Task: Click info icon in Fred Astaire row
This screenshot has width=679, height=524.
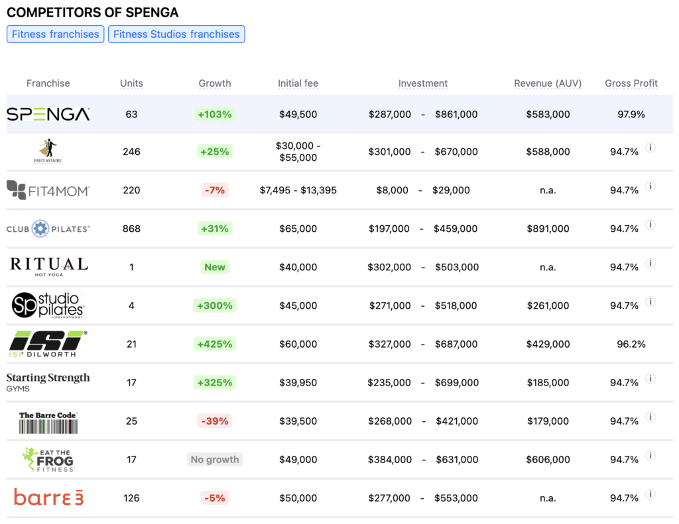Action: [650, 148]
